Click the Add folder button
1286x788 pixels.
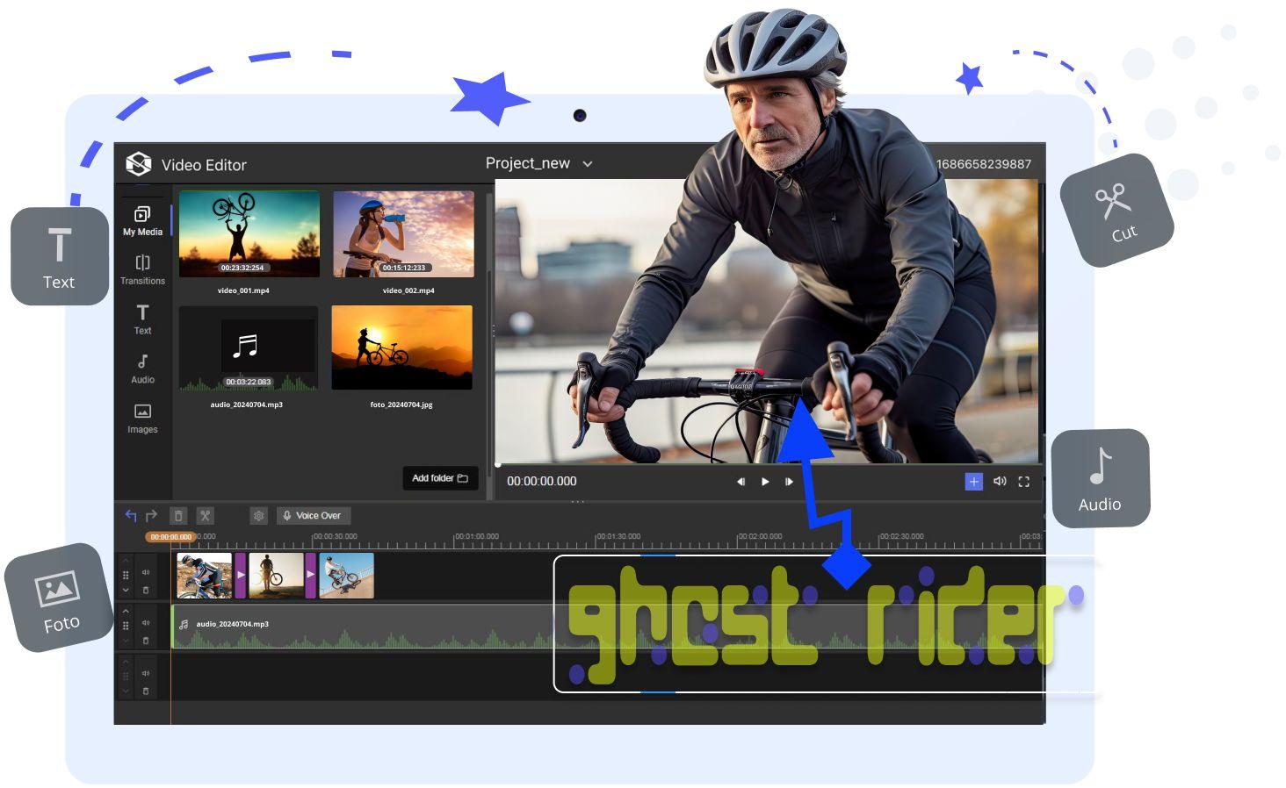[440, 478]
